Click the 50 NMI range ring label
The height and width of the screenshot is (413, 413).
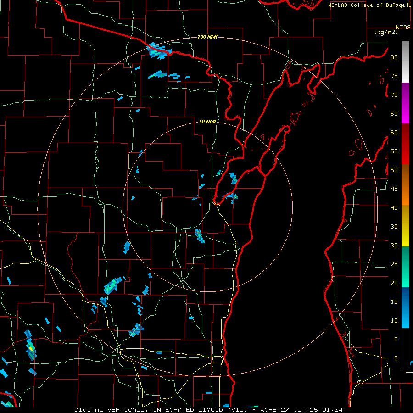[207, 122]
